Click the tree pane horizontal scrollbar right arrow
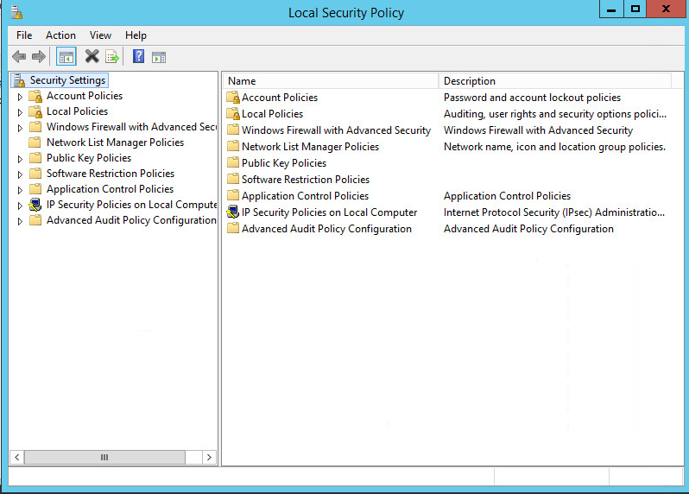Screen dimensions: 689x494 212,457
